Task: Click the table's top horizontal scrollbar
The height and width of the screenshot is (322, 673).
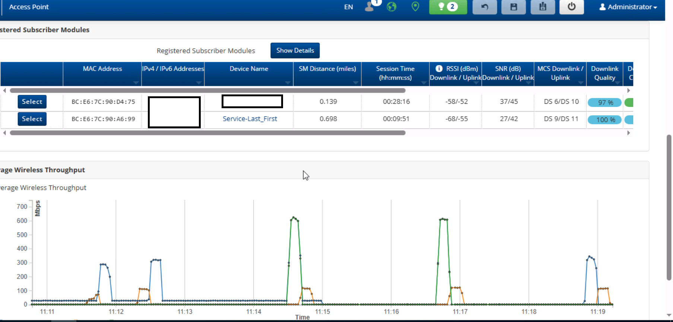Action: 207,90
